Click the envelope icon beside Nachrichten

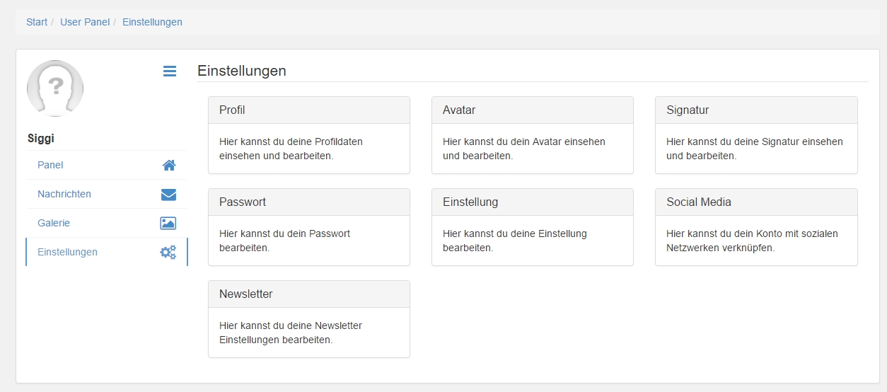(168, 194)
